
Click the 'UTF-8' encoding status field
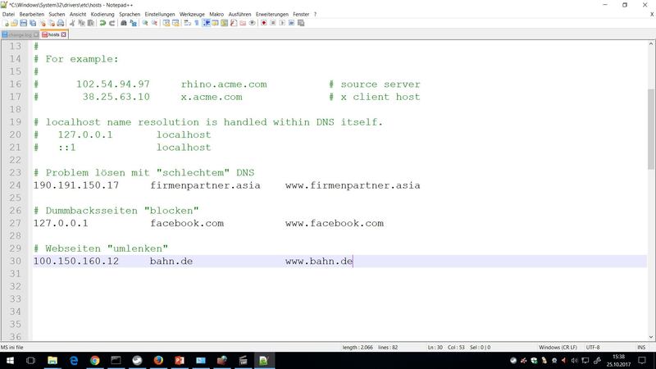pos(592,347)
